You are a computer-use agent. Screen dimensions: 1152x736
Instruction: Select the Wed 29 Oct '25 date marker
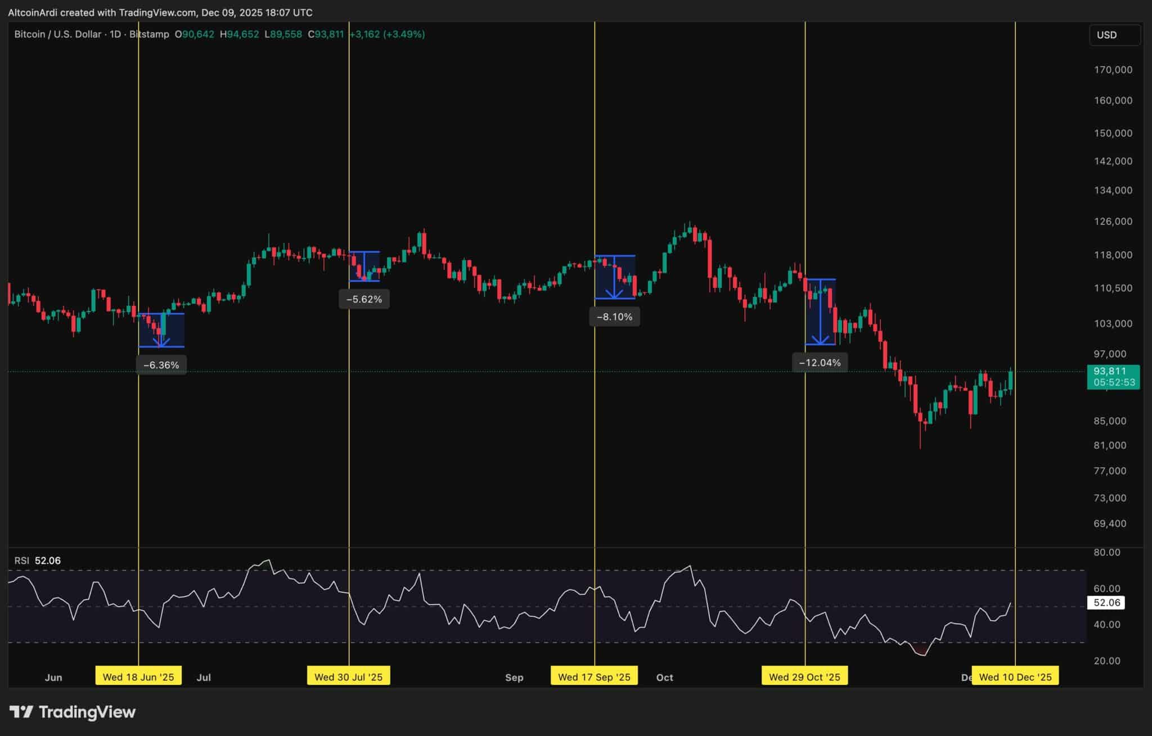coord(804,676)
